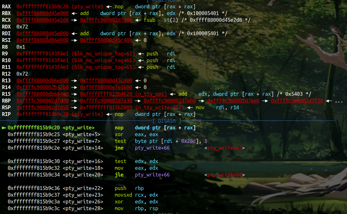Click the underlined RCX address 0xffff88000d45e2d8
The width and height of the screenshot is (347, 214).
click(42, 20)
